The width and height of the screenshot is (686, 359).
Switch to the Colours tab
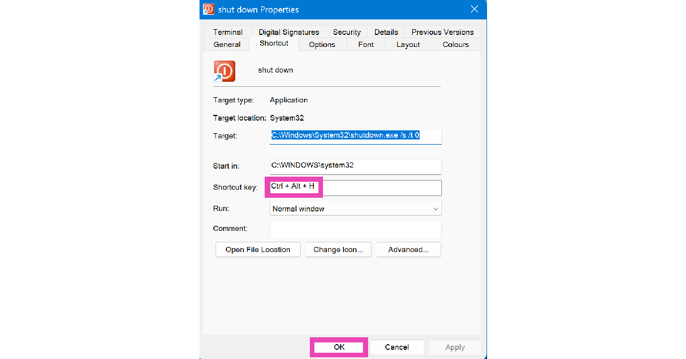[456, 45]
